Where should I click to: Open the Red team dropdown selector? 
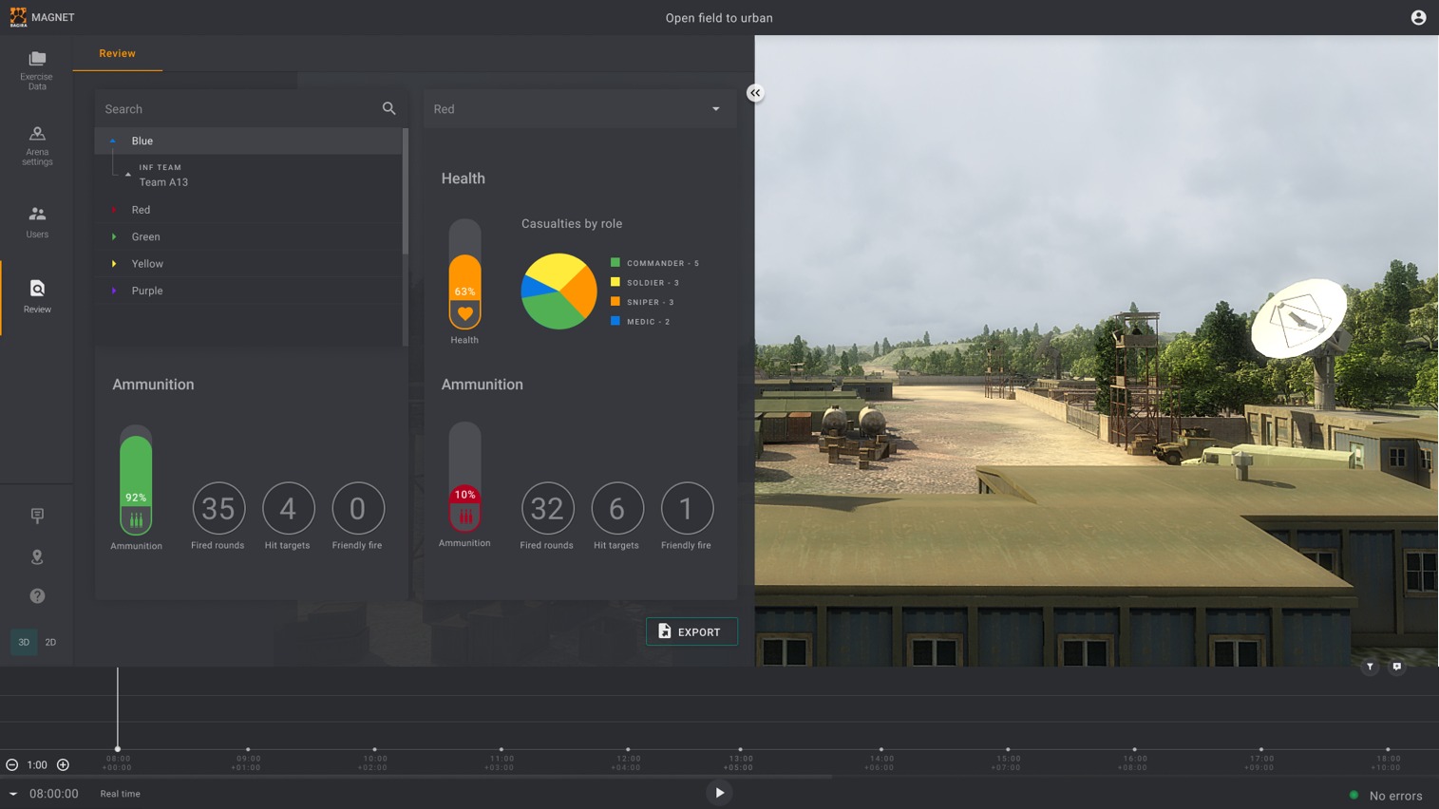pos(715,108)
